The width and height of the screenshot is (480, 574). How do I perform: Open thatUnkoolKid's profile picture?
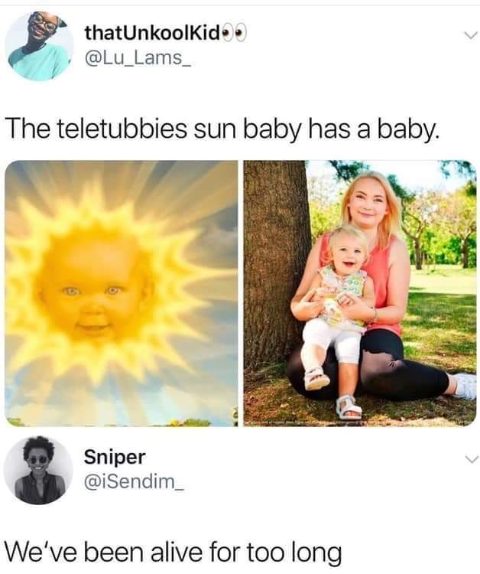pos(39,46)
